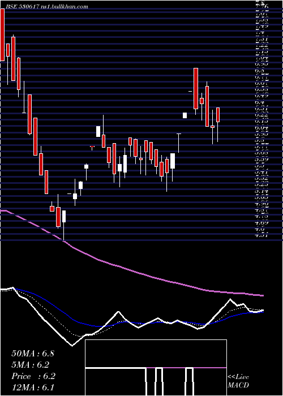Click the 12MA : 6.1 readout
283x396 pixels.
[33, 387]
